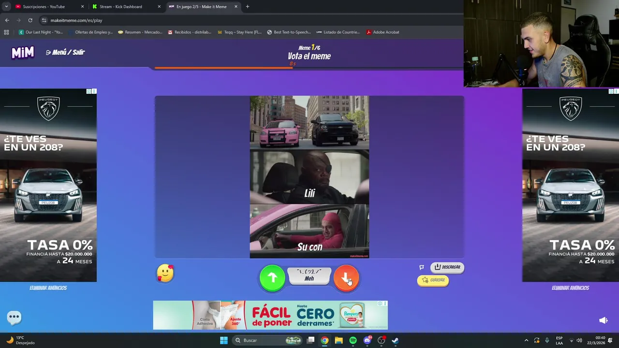Click microphone icon in system tray
This screenshot has width=619, height=348.
pyautogui.click(x=547, y=340)
